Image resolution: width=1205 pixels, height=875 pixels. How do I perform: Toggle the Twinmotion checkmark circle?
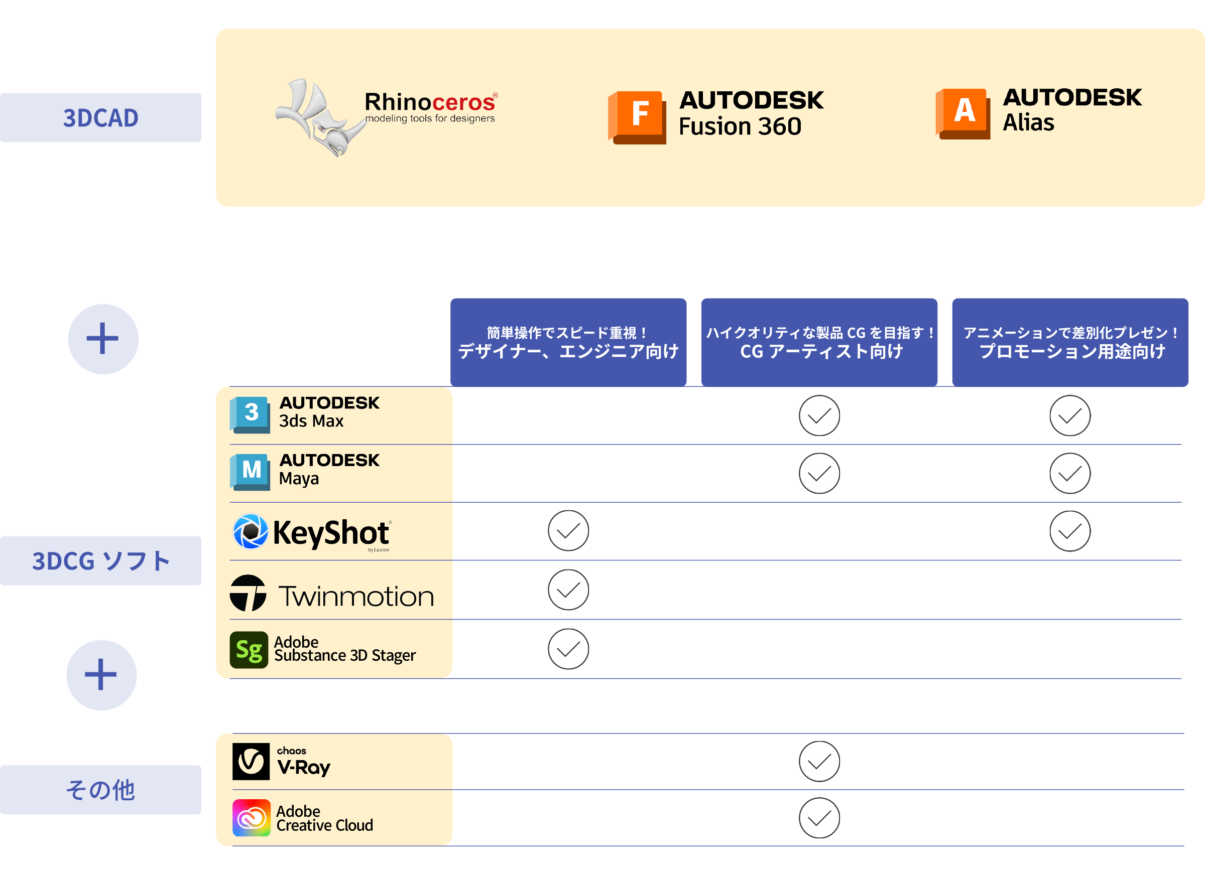coord(568,590)
